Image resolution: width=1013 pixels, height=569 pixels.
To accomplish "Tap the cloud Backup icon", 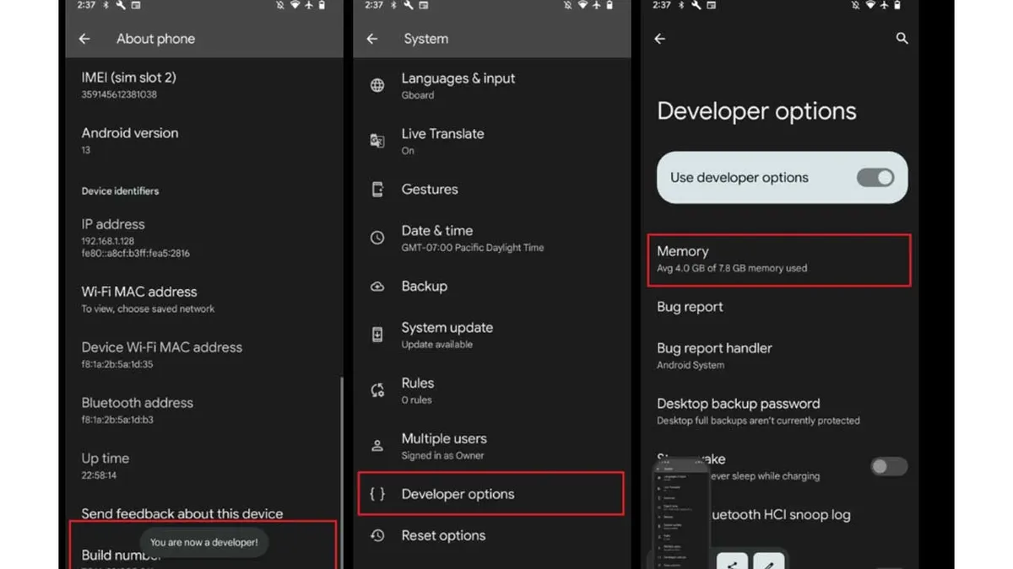I will (x=377, y=287).
